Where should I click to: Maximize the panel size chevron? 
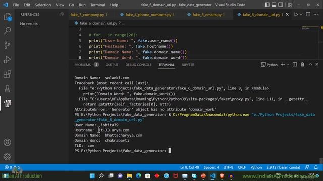[310, 65]
